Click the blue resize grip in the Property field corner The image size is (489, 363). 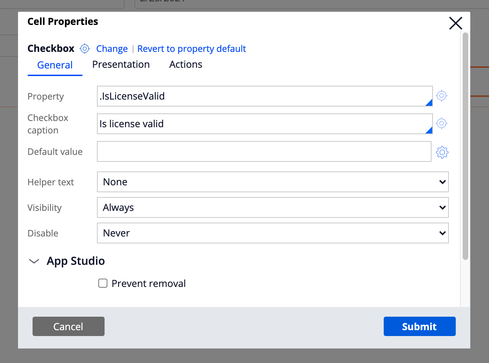coord(429,103)
